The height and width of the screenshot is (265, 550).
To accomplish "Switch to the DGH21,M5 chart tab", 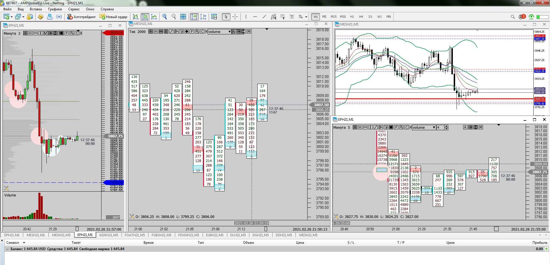I will coord(261,235).
